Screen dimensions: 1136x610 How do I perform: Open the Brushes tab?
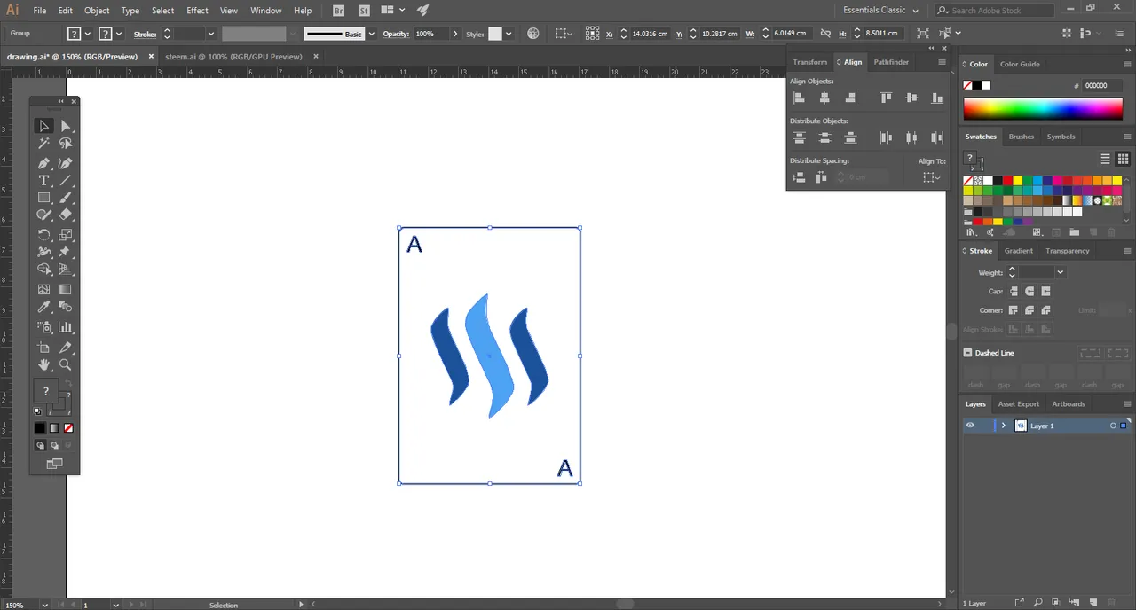[1022, 137]
